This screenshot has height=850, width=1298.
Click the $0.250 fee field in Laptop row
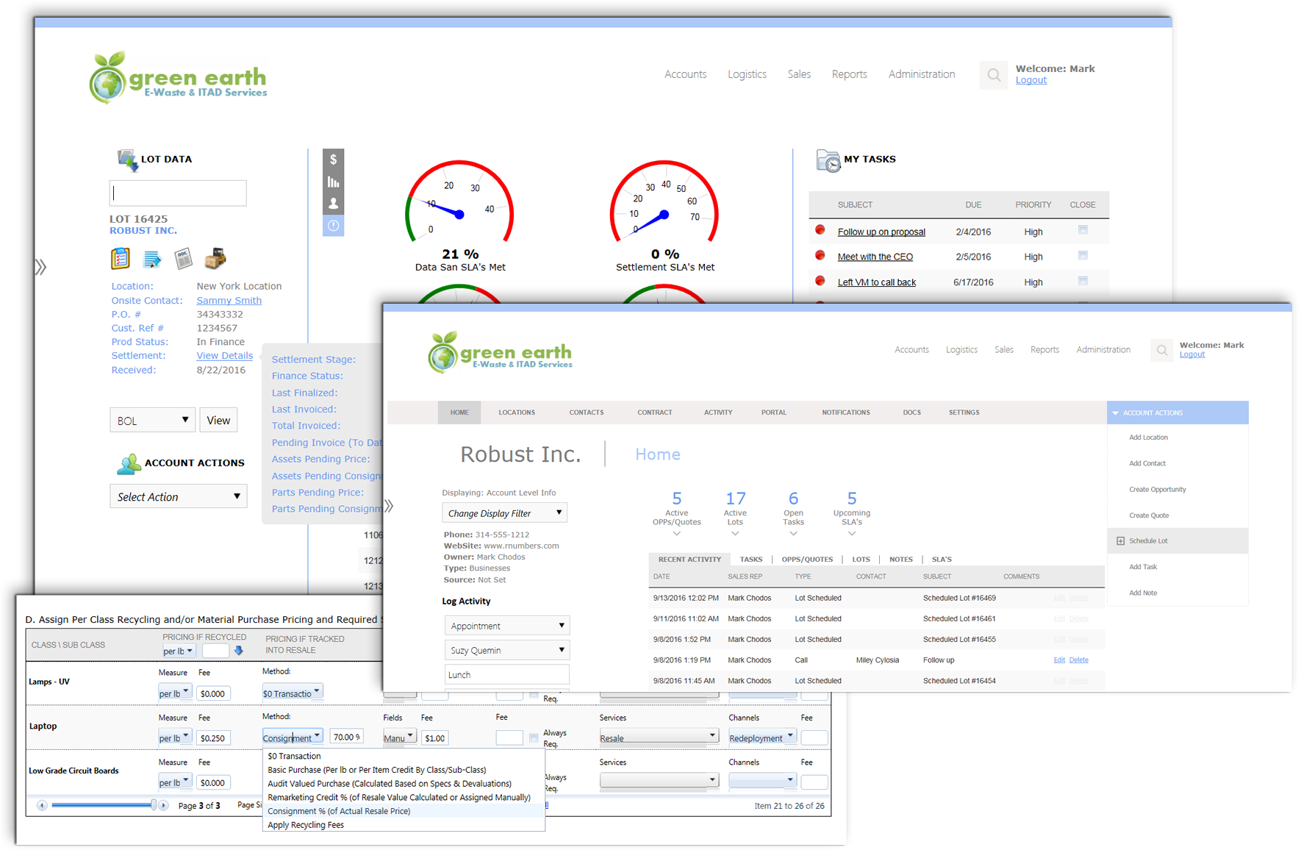[214, 737]
